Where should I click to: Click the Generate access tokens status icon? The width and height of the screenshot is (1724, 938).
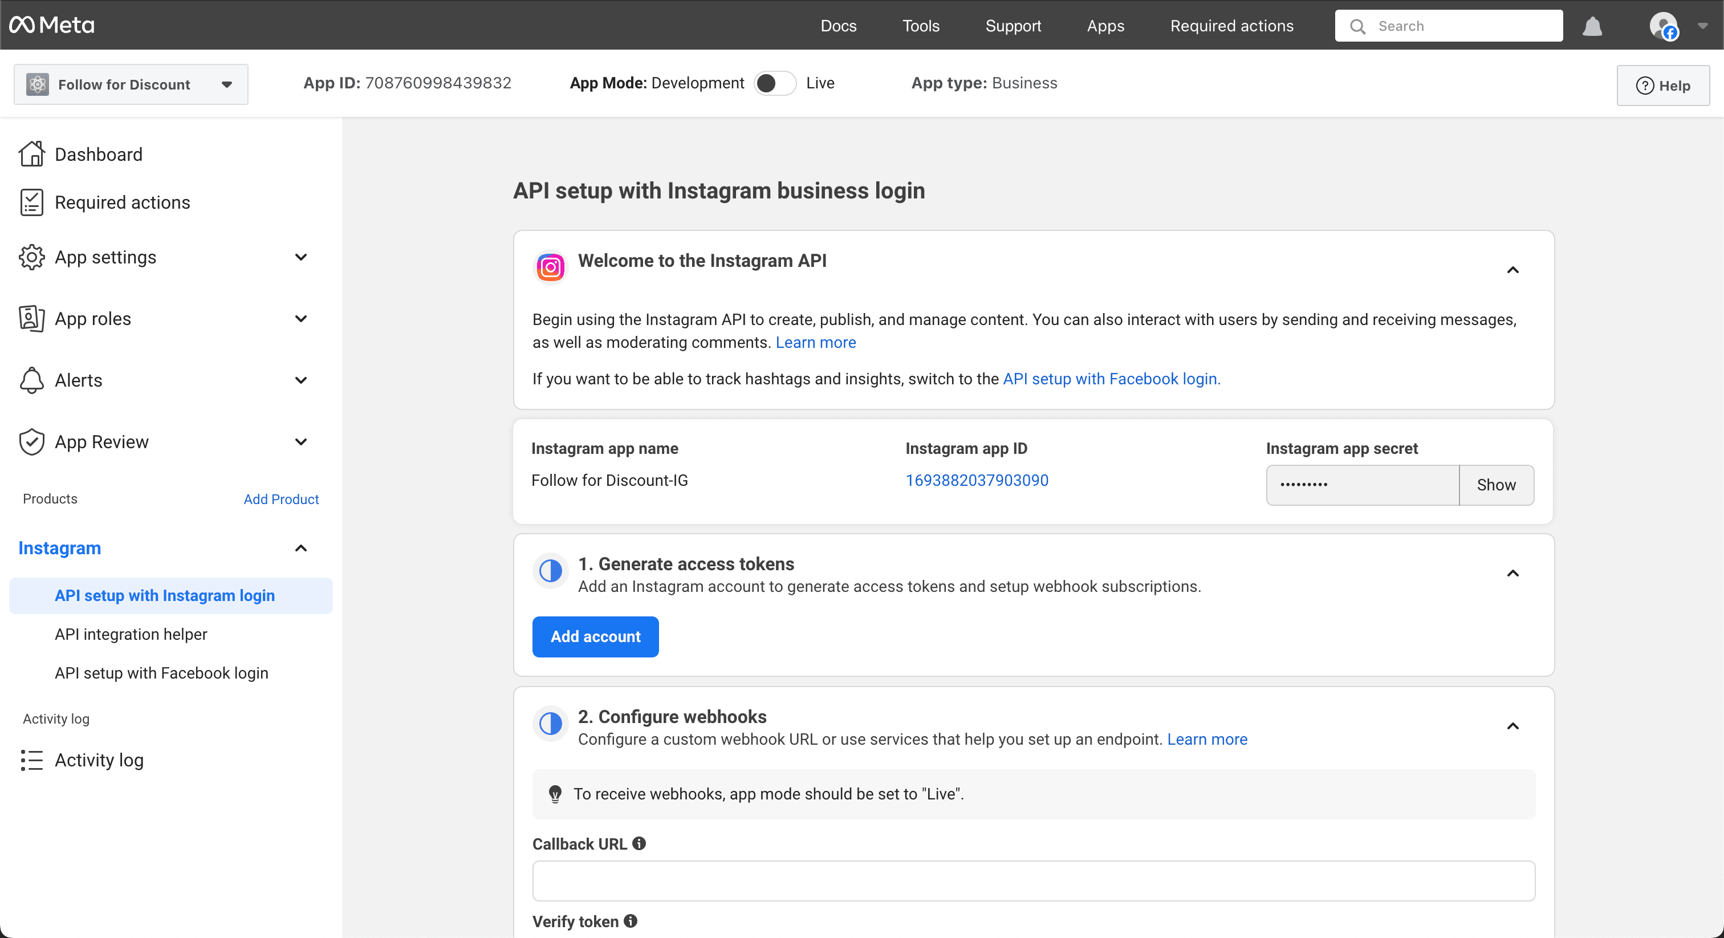[550, 571]
